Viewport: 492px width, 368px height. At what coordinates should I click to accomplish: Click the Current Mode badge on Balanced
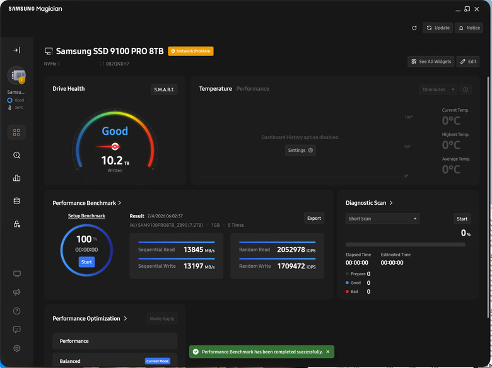pyautogui.click(x=158, y=361)
